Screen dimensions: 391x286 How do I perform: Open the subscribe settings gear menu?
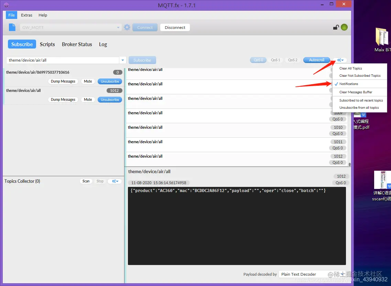point(340,60)
